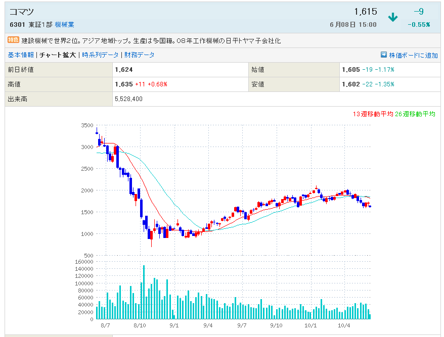
Task: Click the 株価ボードに追加 link
Action: (x=414, y=55)
